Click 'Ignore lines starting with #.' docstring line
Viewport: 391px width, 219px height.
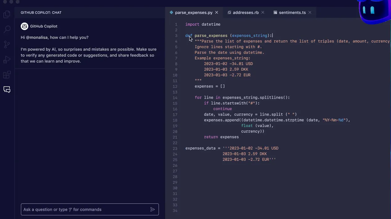(x=228, y=47)
